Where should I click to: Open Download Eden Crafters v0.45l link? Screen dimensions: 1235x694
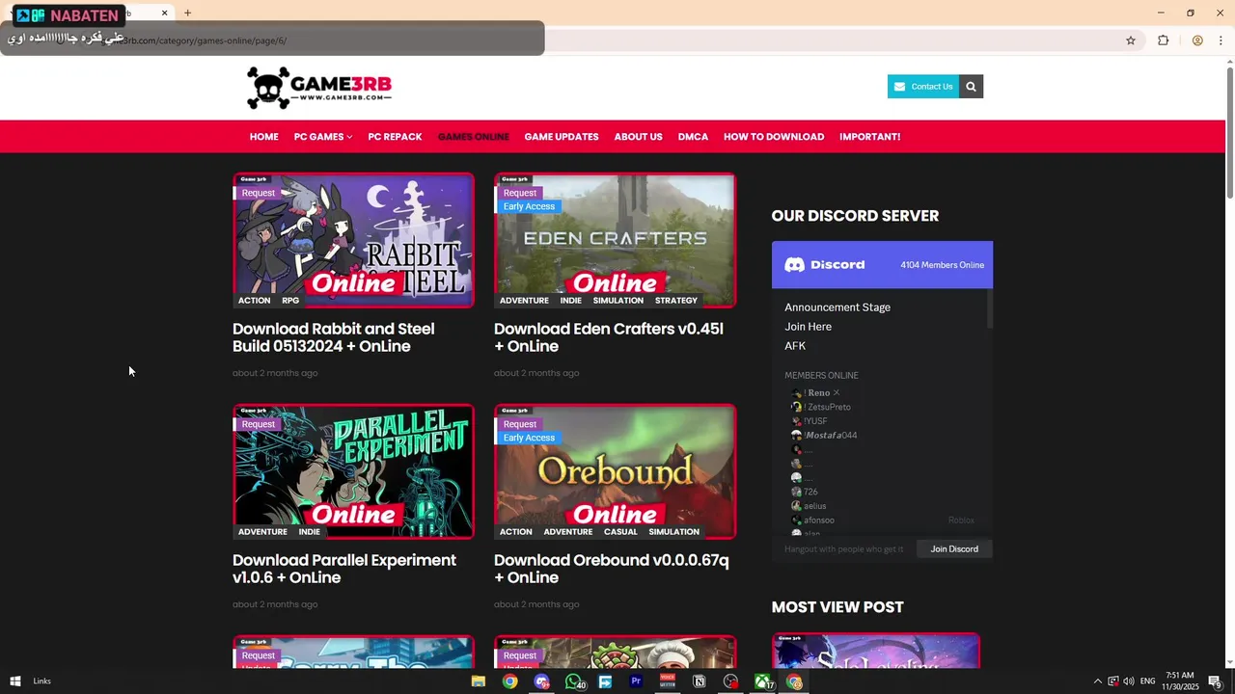click(x=608, y=337)
